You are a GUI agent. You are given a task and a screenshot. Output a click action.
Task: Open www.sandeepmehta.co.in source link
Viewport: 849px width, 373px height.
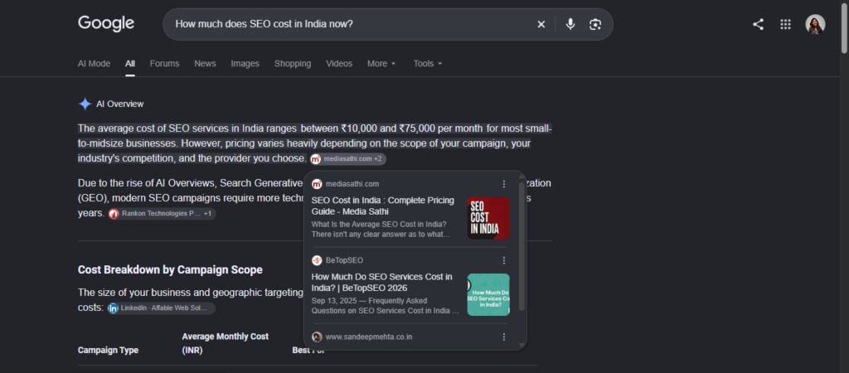click(369, 337)
